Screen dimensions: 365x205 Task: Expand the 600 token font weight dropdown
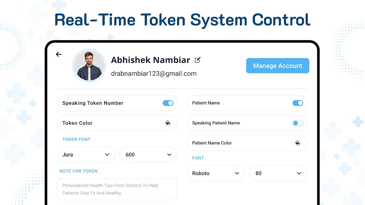pyautogui.click(x=148, y=155)
